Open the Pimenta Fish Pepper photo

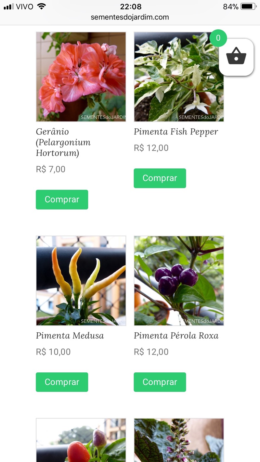tap(179, 77)
